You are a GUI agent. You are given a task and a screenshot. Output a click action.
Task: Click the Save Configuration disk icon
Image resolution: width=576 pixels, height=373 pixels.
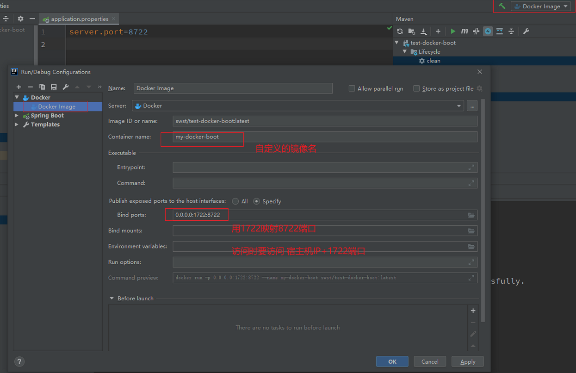[x=54, y=87]
